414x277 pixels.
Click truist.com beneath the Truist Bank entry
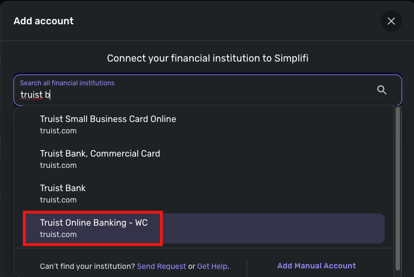[58, 200]
